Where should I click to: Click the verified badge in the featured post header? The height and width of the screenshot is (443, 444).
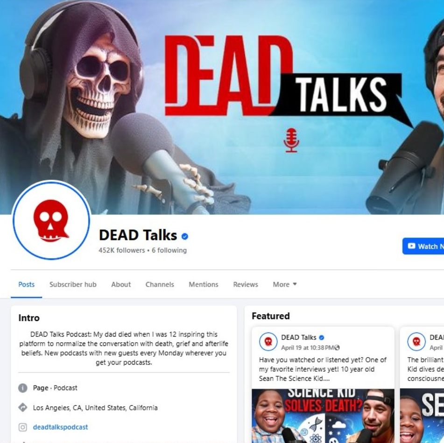[x=321, y=338]
